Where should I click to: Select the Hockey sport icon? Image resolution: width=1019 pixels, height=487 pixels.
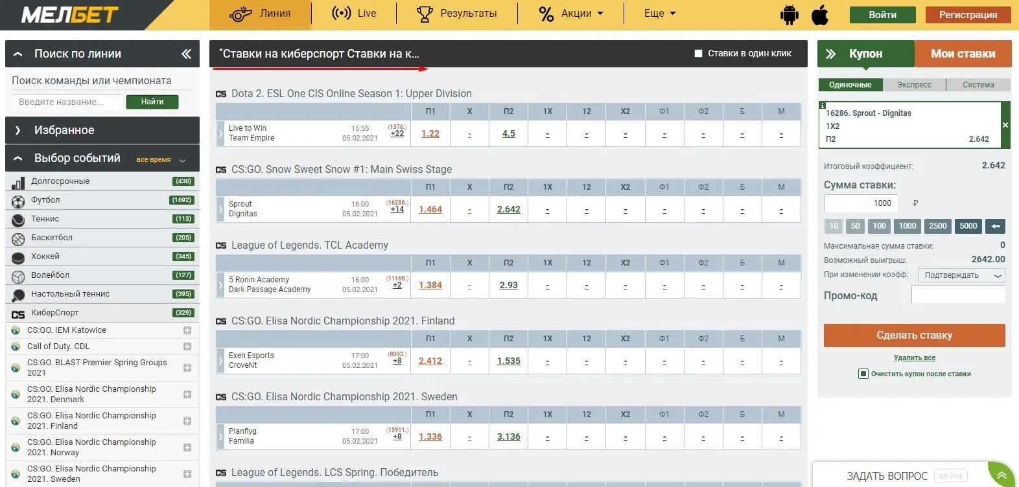[18, 257]
